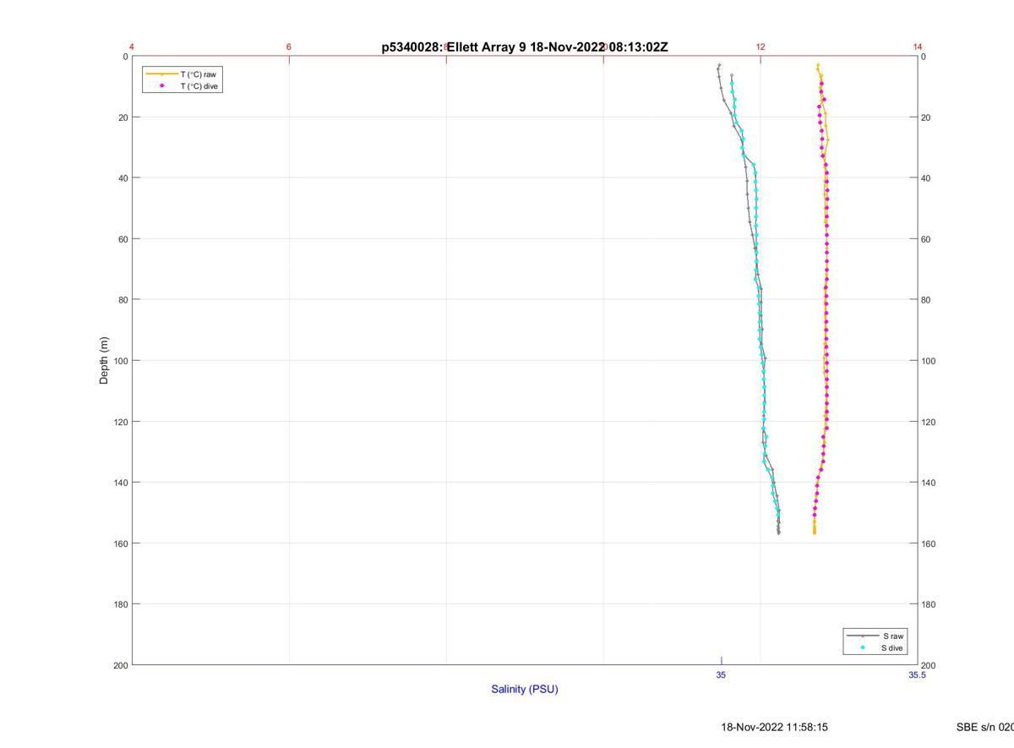
Task: Click the '60' depth tick on left axis
Action: click(x=122, y=239)
